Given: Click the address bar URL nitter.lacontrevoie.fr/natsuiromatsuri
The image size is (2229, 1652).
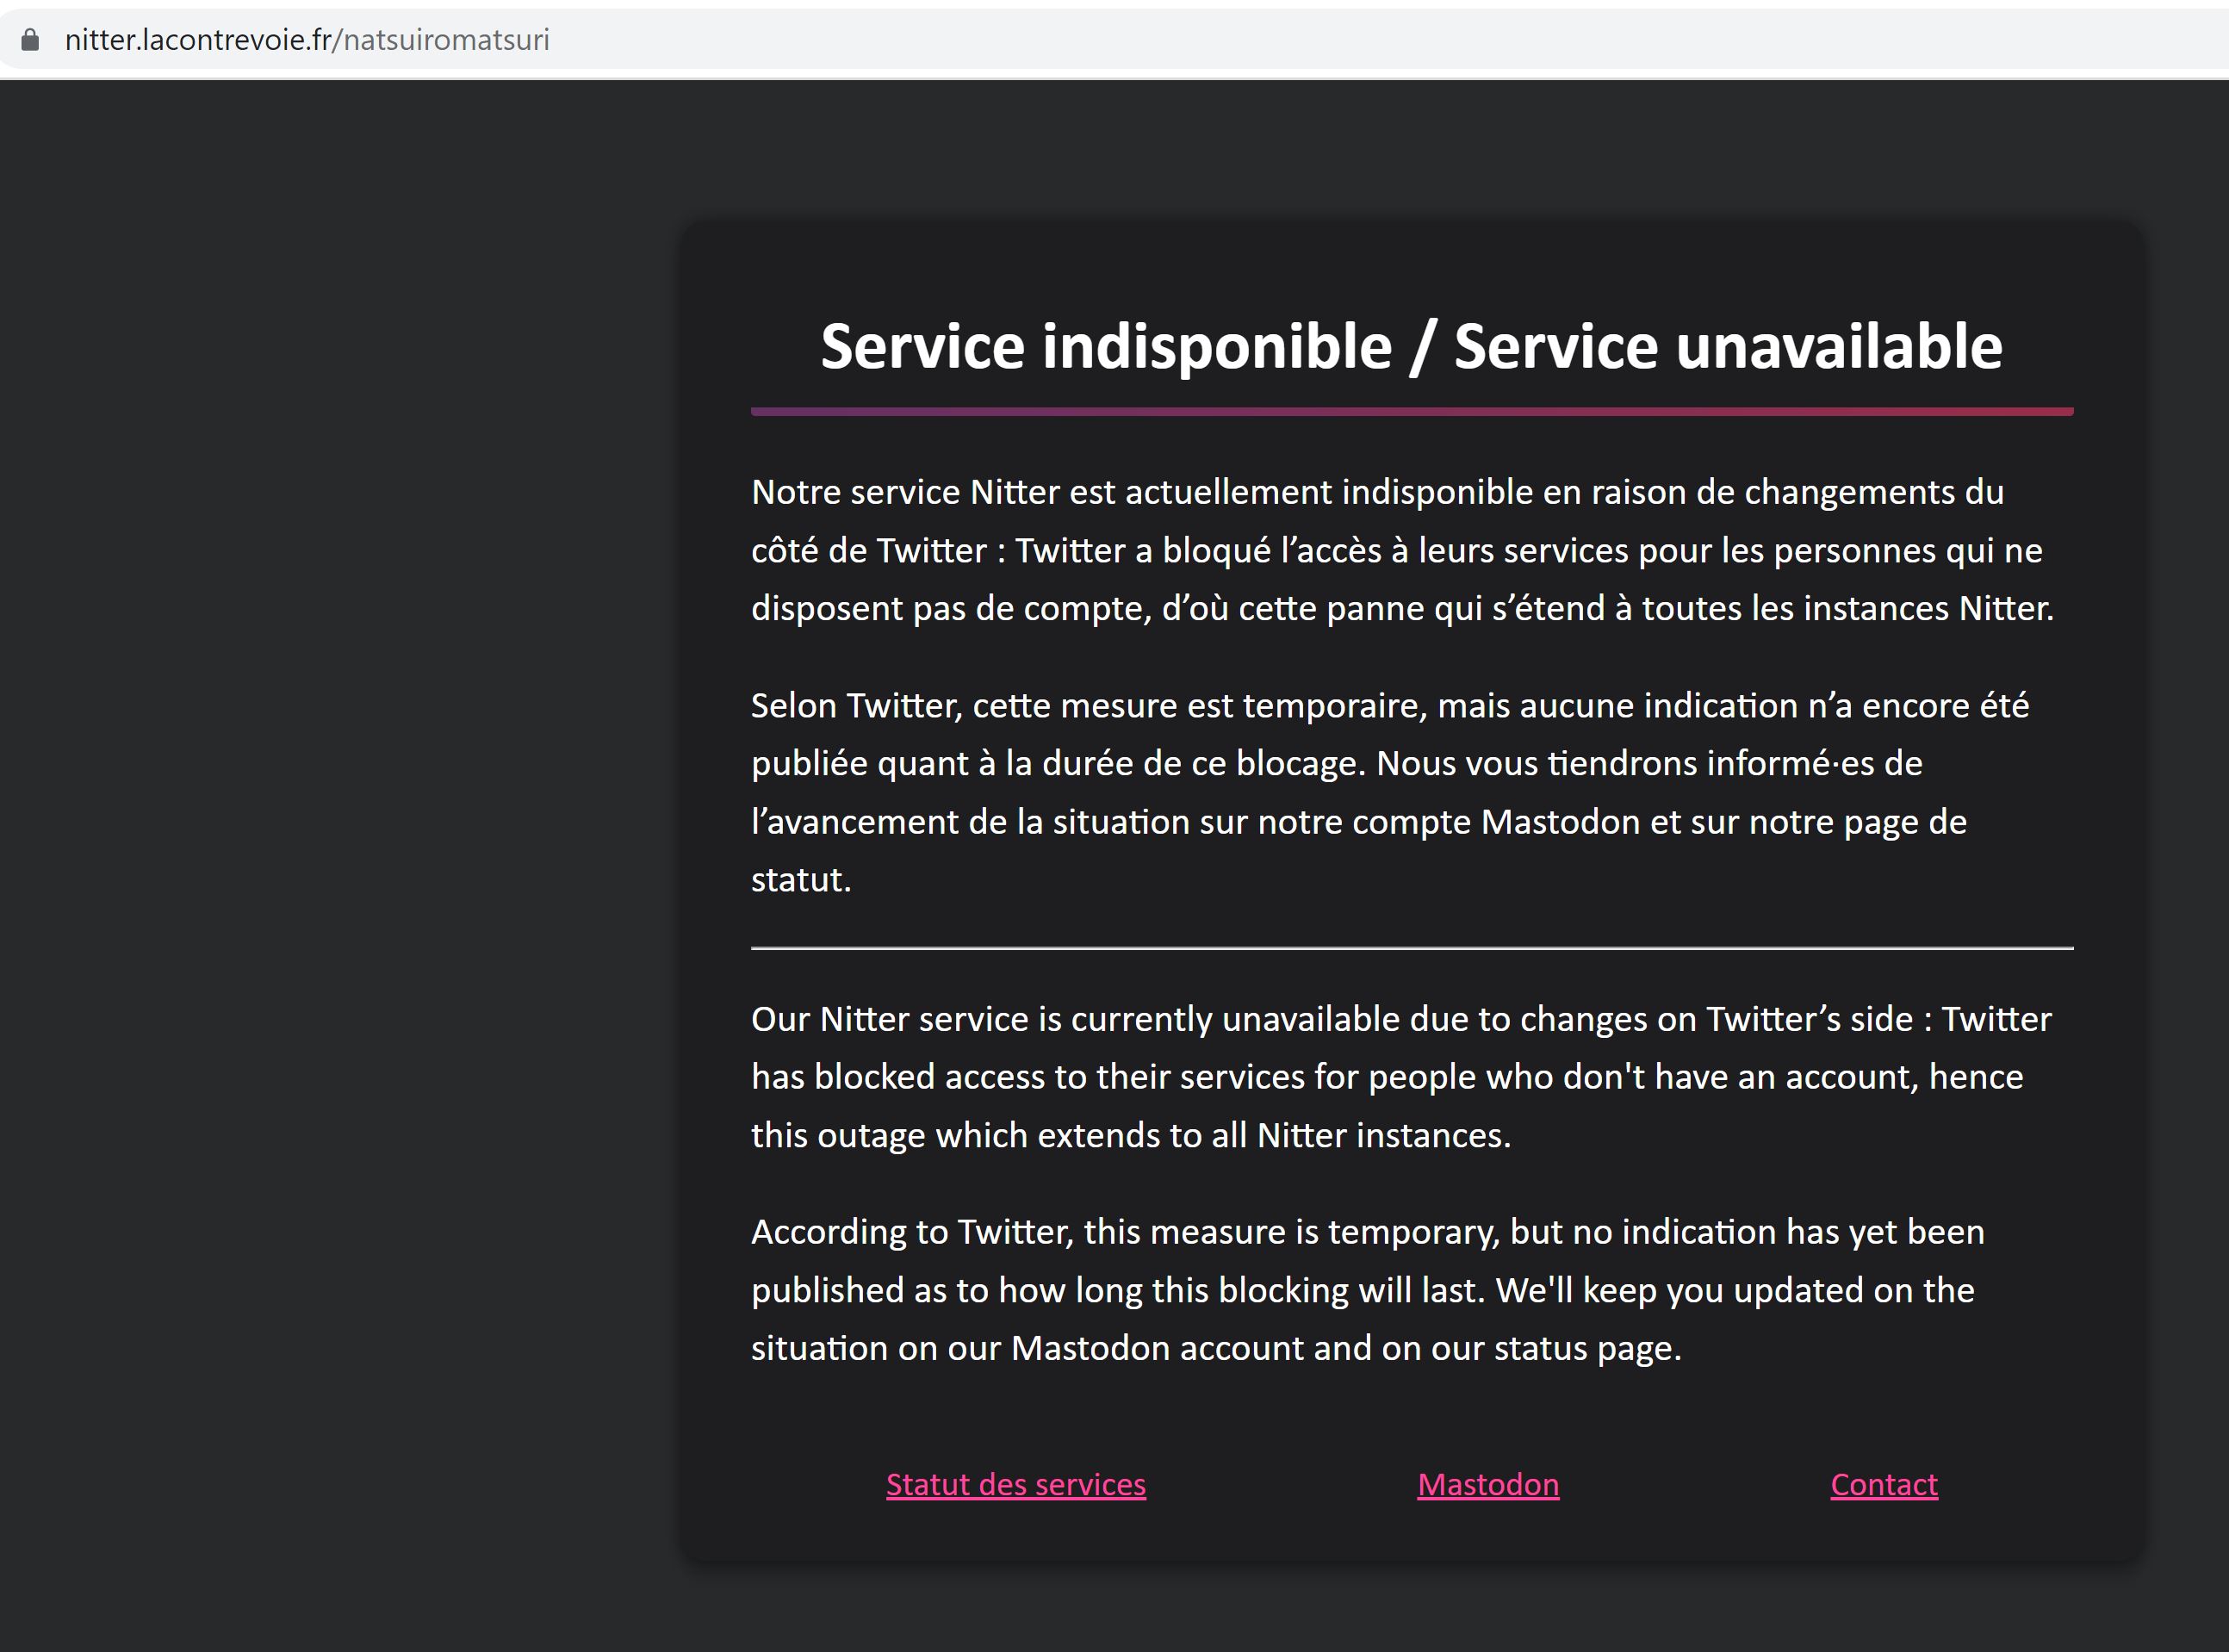Looking at the screenshot, I should [x=307, y=40].
